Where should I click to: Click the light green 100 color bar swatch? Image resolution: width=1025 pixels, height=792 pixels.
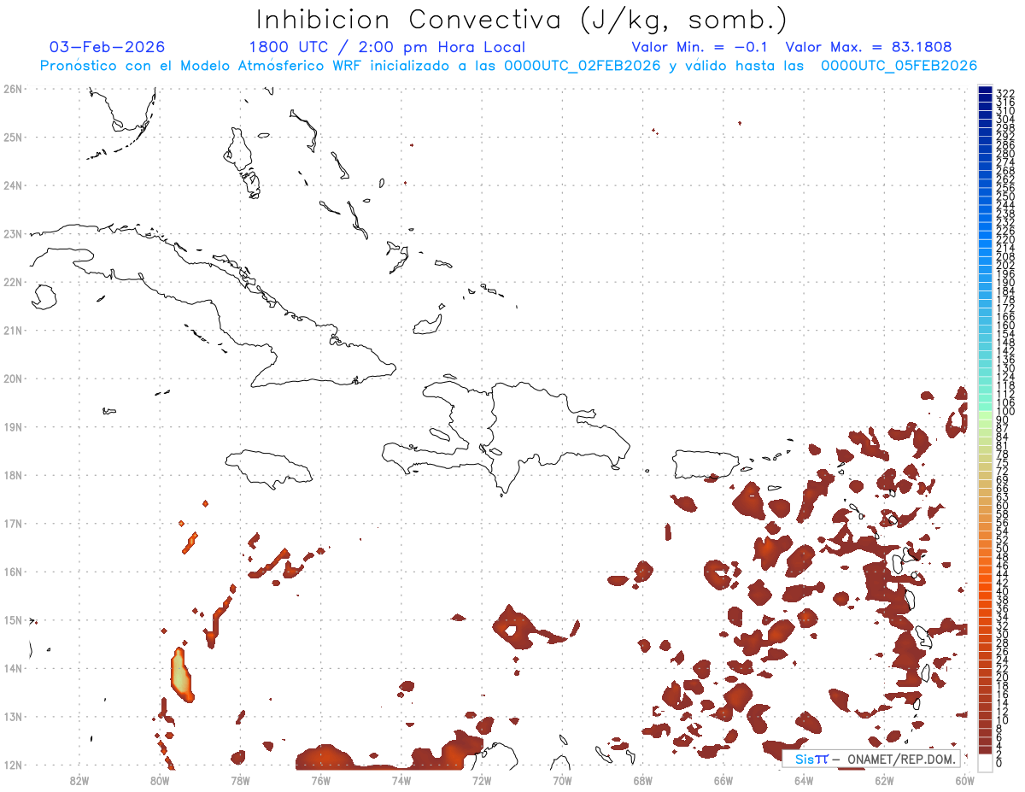pos(985,414)
